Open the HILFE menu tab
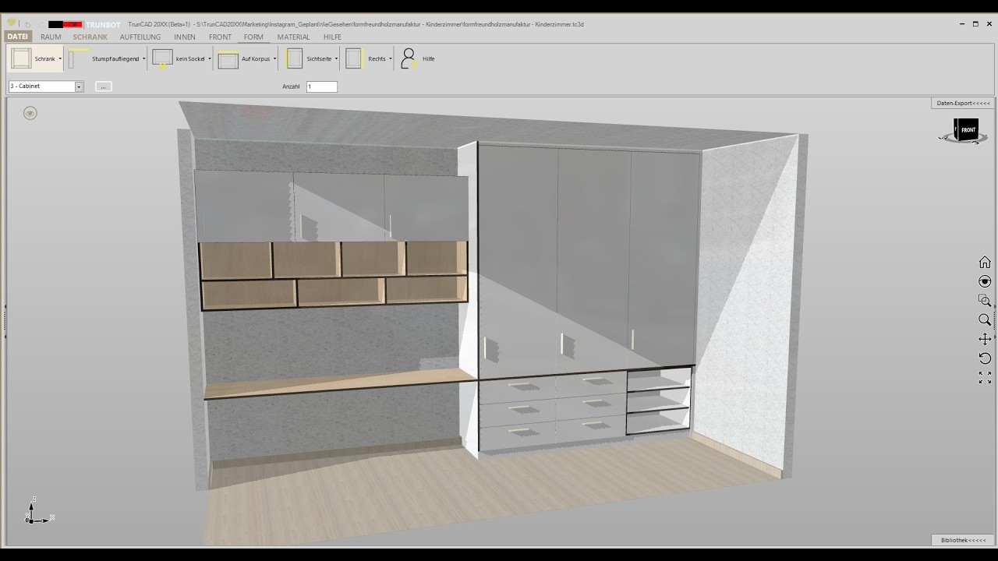The image size is (998, 561). pyautogui.click(x=332, y=37)
